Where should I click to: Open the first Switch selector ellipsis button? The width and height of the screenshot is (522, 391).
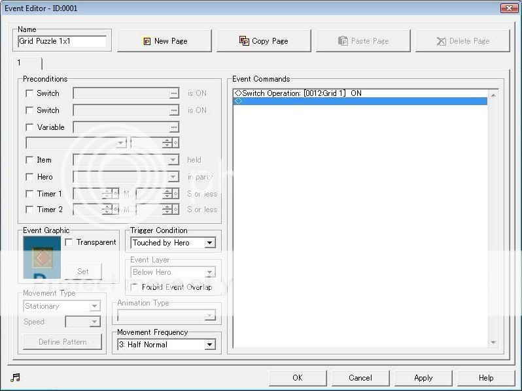173,93
